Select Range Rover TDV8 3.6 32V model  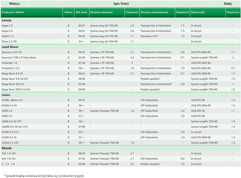(16, 89)
